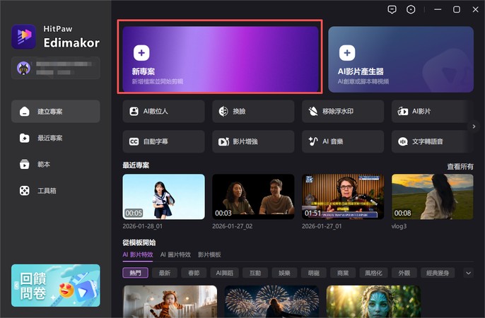The width and height of the screenshot is (485, 318).
Task: Open the 建立專案 sidebar menu item
Action: [56, 111]
